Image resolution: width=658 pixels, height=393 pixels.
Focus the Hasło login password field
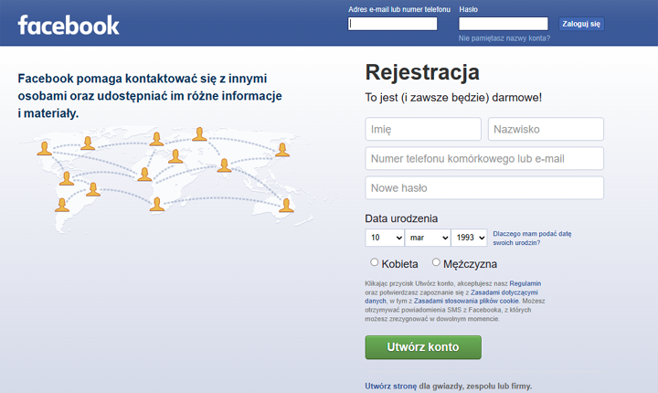(504, 24)
